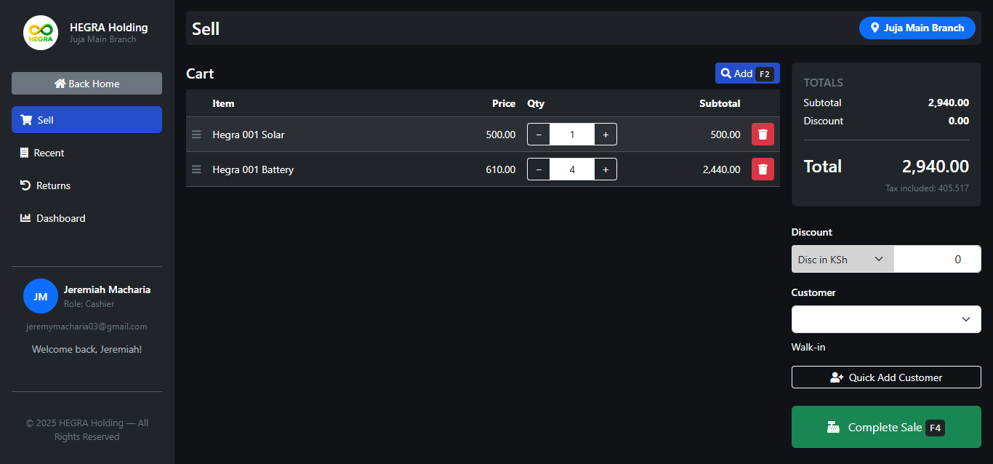This screenshot has width=993, height=464.
Task: Click drag handle for Hegra 001 Battery row
Action: point(196,169)
